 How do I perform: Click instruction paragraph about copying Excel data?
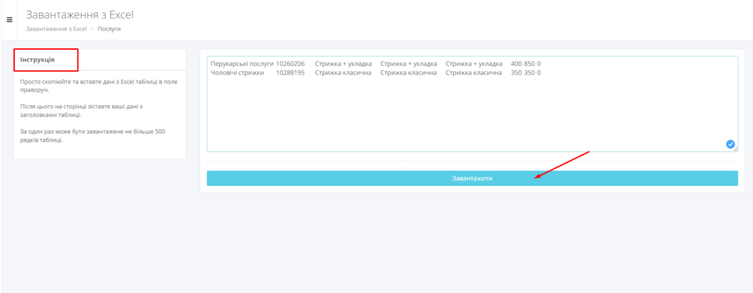tap(99, 86)
